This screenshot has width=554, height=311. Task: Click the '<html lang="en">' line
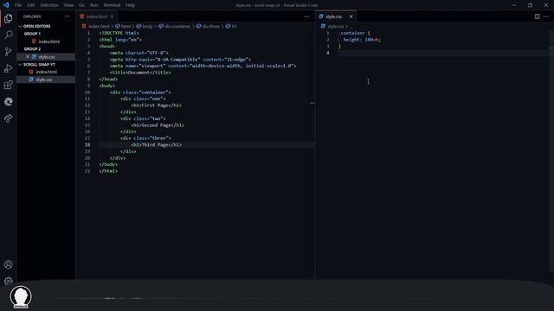point(120,40)
